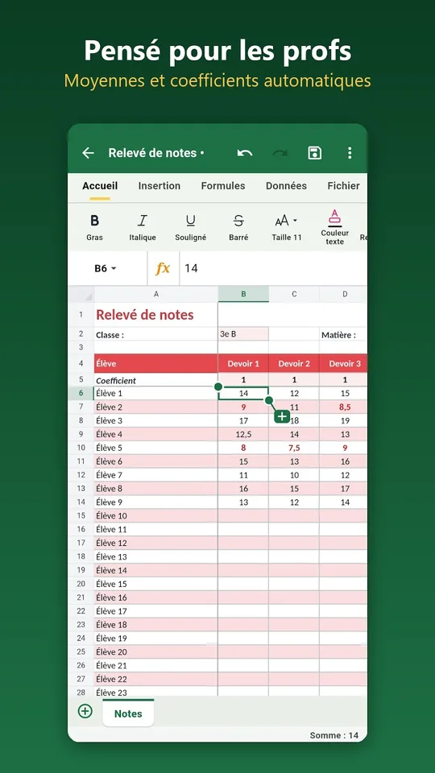
Task: Select the 'Élève 1' cell
Action: click(155, 394)
